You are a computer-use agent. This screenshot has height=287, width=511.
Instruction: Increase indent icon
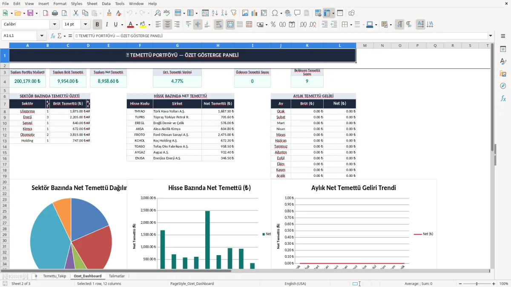[x=324, y=25]
